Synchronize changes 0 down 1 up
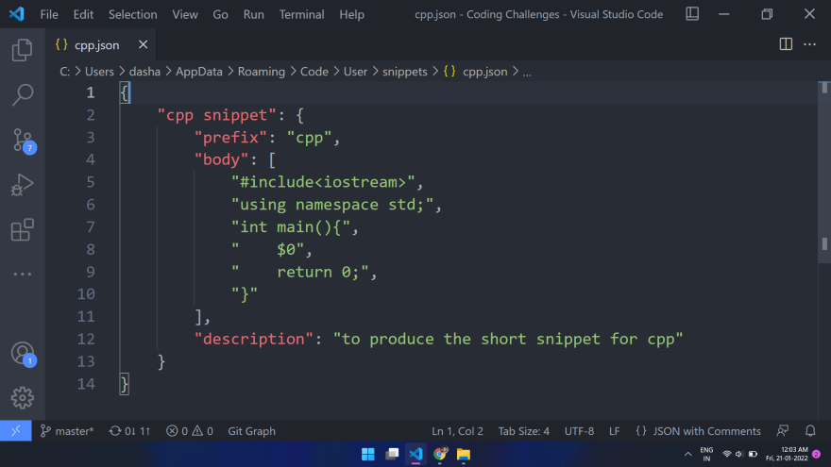The image size is (831, 467). [130, 431]
